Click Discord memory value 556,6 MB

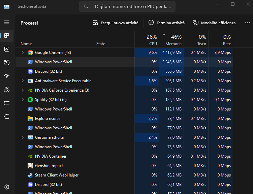coord(173,71)
